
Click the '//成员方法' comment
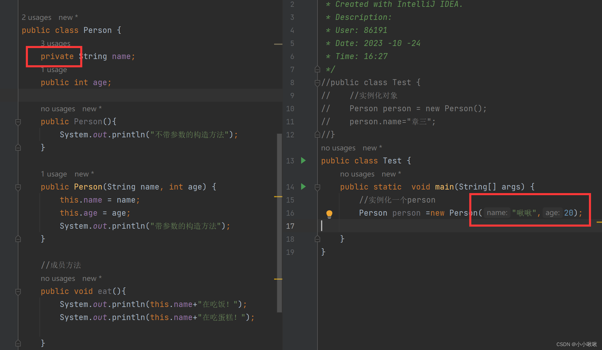point(61,265)
